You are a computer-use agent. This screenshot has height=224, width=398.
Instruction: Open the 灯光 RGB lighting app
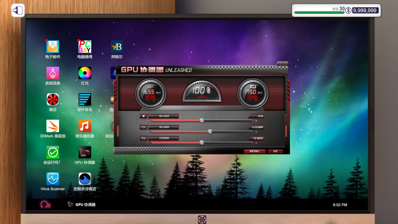pyautogui.click(x=85, y=73)
